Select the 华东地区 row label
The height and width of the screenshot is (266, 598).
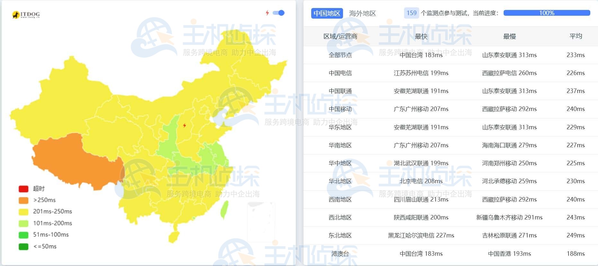340,127
